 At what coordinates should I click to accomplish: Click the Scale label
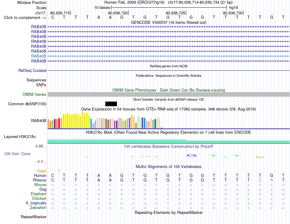[41, 8]
